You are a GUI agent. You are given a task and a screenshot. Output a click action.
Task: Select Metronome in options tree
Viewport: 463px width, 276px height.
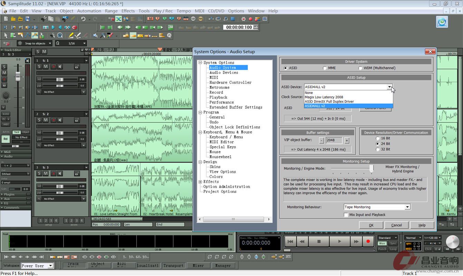[x=219, y=87]
